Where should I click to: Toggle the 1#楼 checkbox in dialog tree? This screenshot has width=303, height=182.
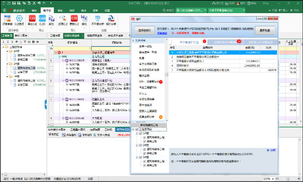pos(140,133)
